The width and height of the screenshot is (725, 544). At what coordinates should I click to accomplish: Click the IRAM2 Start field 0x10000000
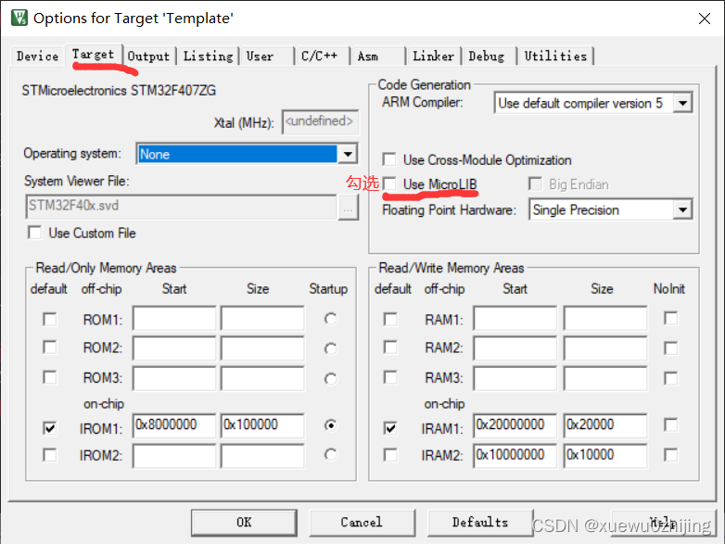click(x=515, y=456)
